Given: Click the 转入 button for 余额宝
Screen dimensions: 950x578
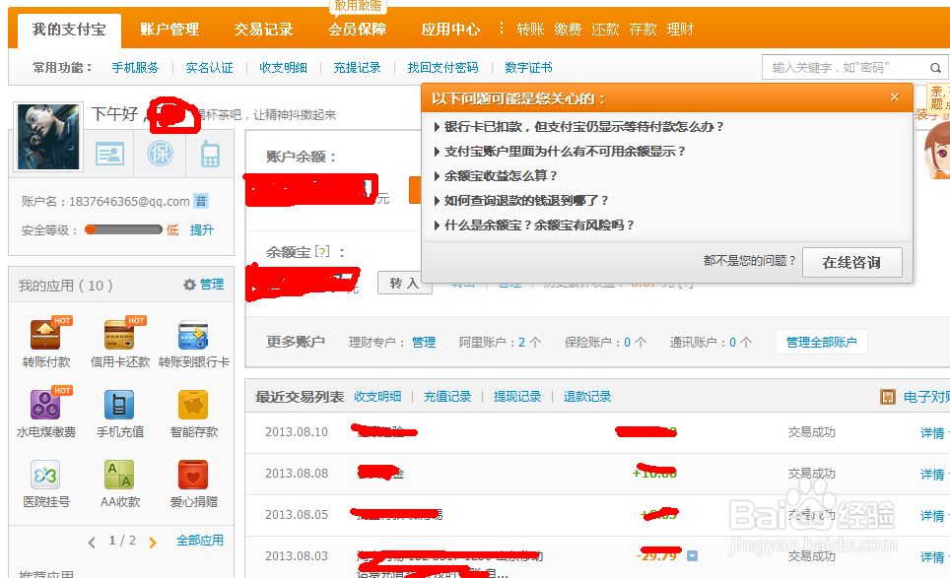Looking at the screenshot, I should [404, 283].
